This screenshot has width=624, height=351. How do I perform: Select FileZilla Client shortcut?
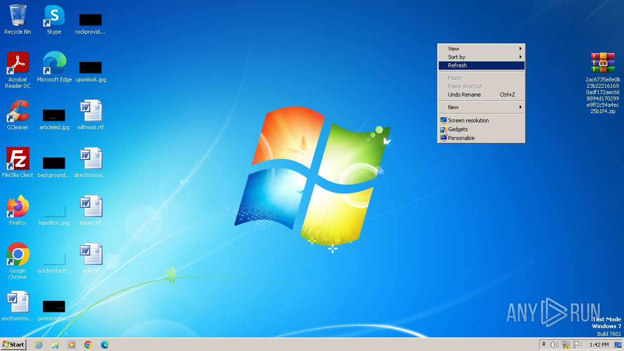pyautogui.click(x=18, y=163)
